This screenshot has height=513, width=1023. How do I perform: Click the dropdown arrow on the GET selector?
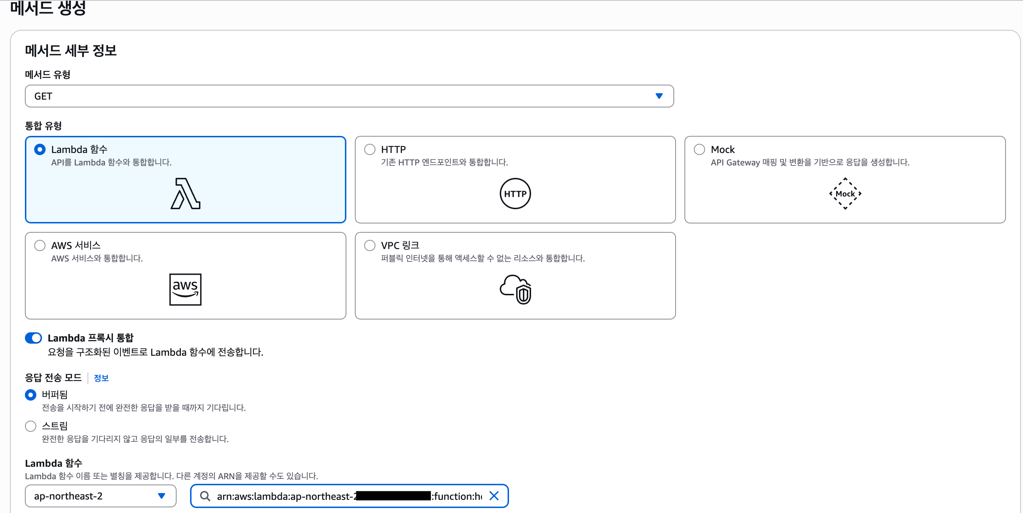659,96
